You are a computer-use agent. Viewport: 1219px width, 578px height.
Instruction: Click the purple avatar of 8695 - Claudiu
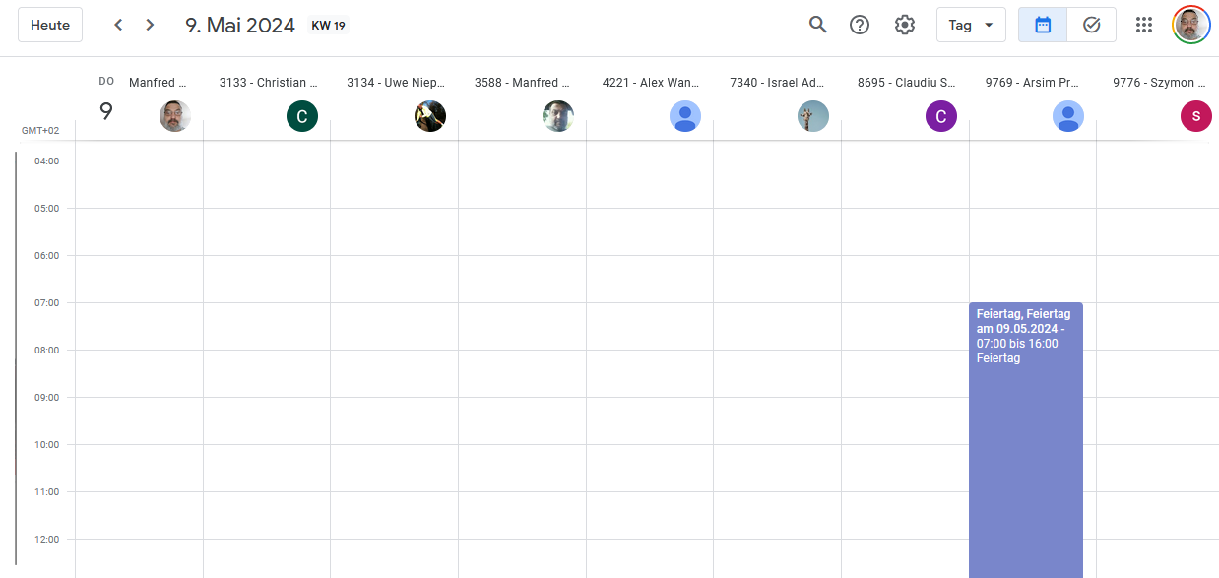point(940,116)
